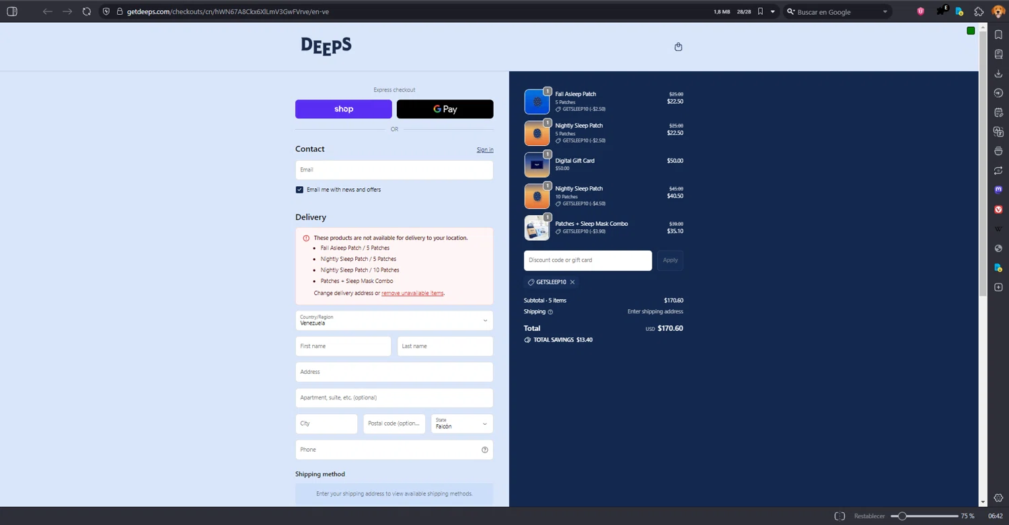The image size is (1009, 525).
Task: Focus the Phone input field
Action: pyautogui.click(x=394, y=450)
